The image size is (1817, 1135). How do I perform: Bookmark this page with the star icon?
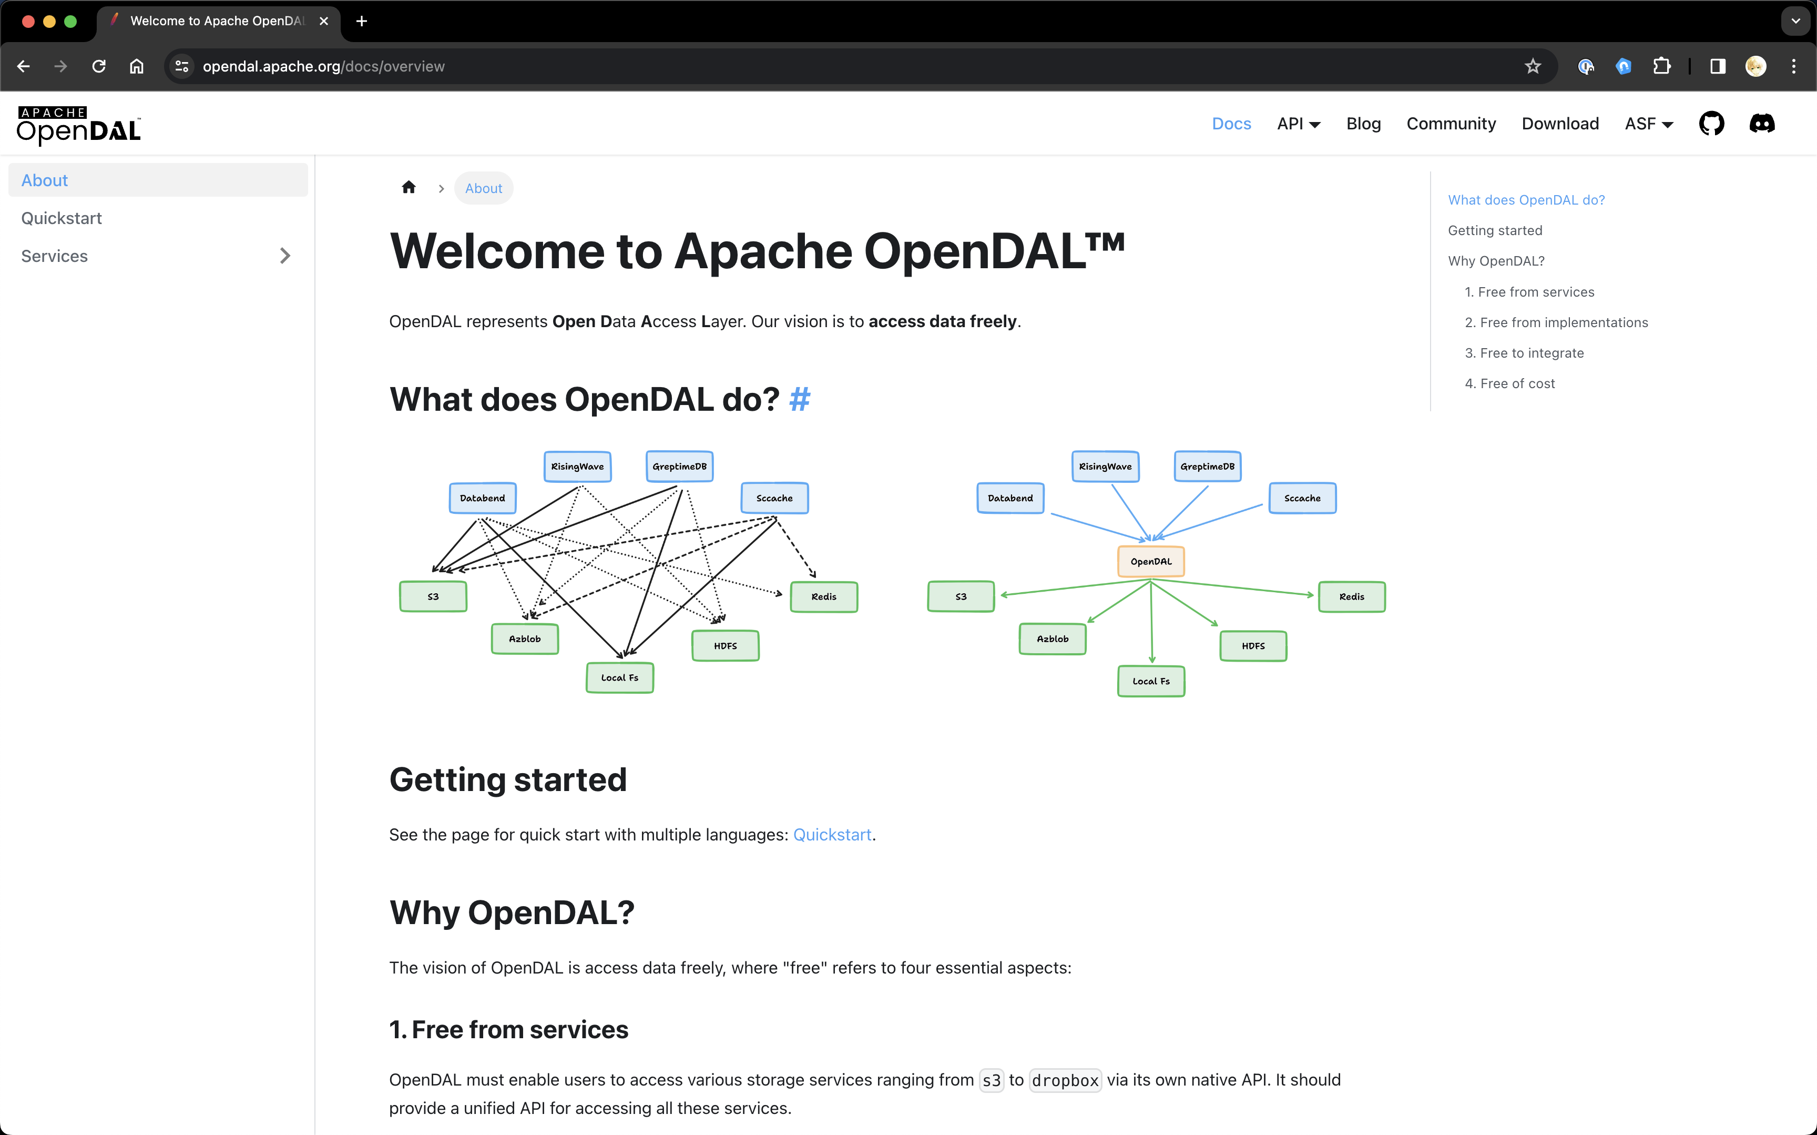(1533, 66)
